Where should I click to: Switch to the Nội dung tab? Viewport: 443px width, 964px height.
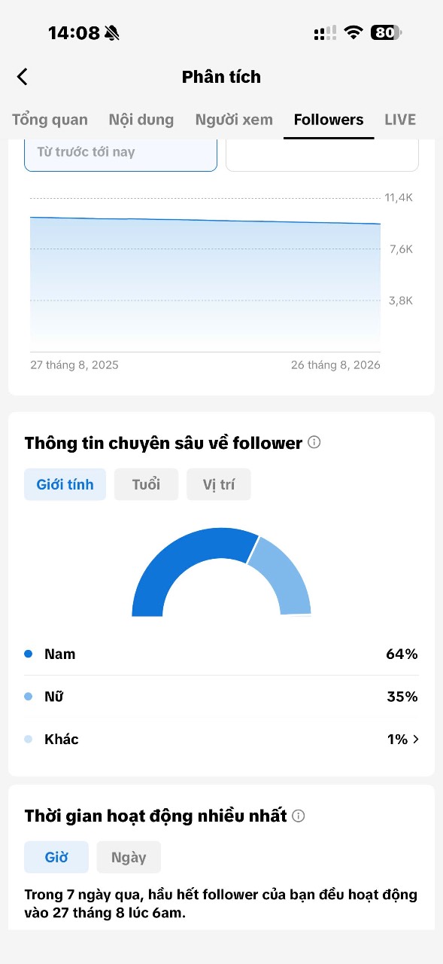tap(141, 120)
